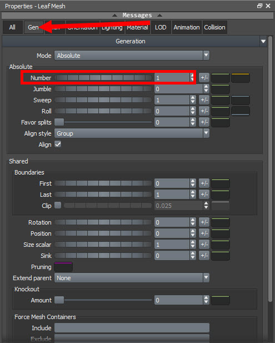Image resolution: width=275 pixels, height=343 pixels.
Task: Open the Extend parent dropdown
Action: [132, 278]
